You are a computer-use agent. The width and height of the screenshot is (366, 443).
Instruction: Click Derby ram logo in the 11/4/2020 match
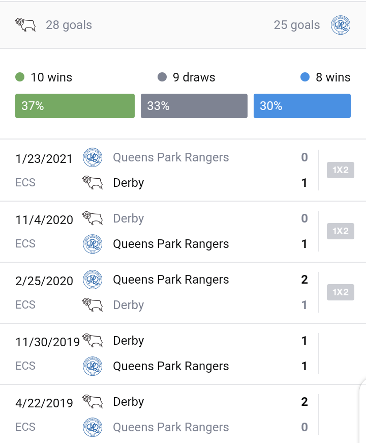point(93,218)
